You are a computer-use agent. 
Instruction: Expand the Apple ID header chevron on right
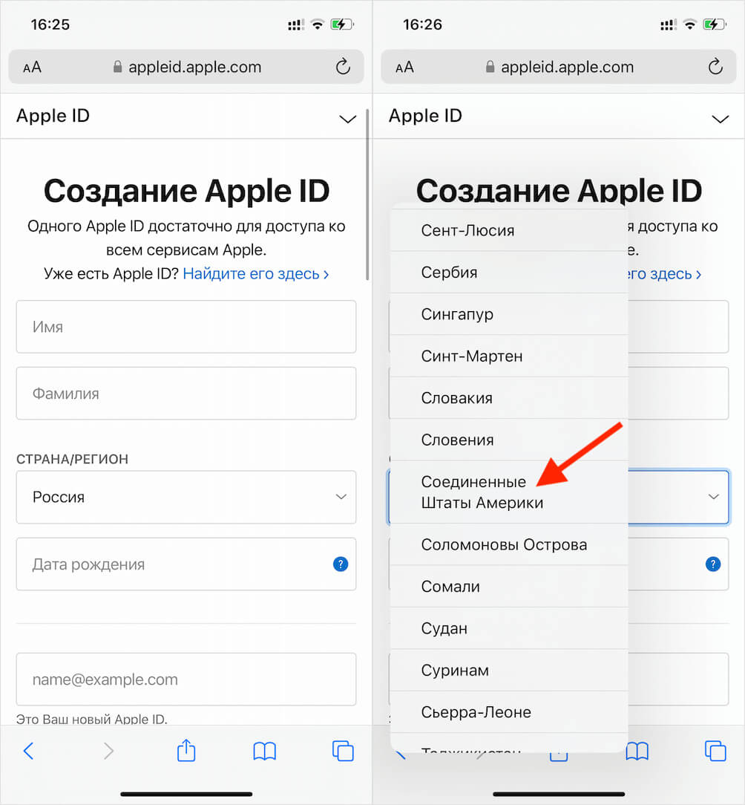tap(721, 119)
